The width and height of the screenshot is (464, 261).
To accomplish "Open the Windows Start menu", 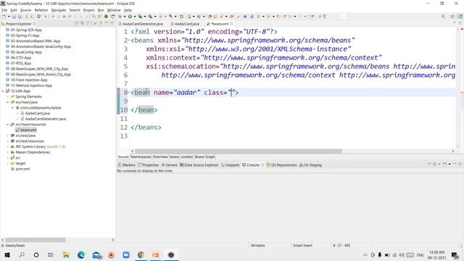I will pyautogui.click(x=7, y=254).
